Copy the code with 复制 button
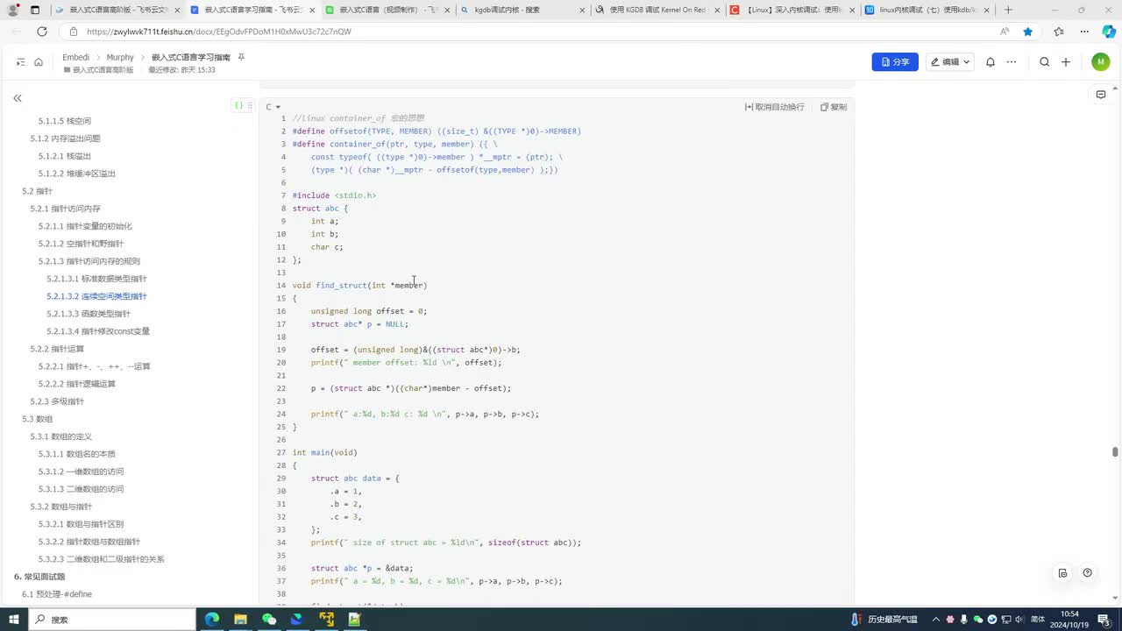1122x631 pixels. [x=834, y=107]
